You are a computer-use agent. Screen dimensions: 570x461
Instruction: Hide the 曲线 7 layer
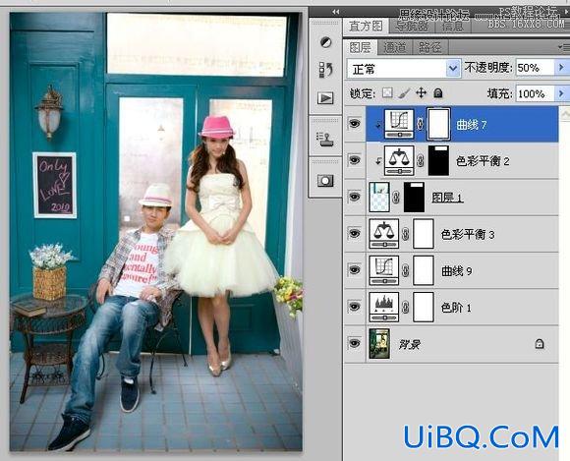[x=355, y=124]
